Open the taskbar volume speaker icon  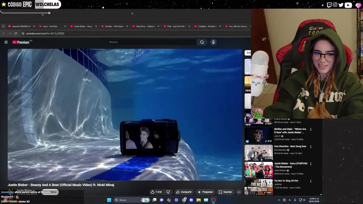[x=304, y=200]
